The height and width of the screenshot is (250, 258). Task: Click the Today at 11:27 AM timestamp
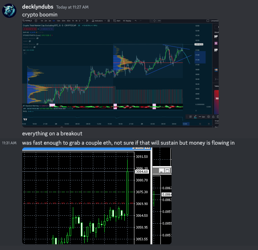[x=73, y=7]
